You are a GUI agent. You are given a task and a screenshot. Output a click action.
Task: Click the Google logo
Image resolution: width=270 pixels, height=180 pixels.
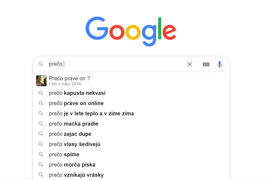[x=131, y=31]
